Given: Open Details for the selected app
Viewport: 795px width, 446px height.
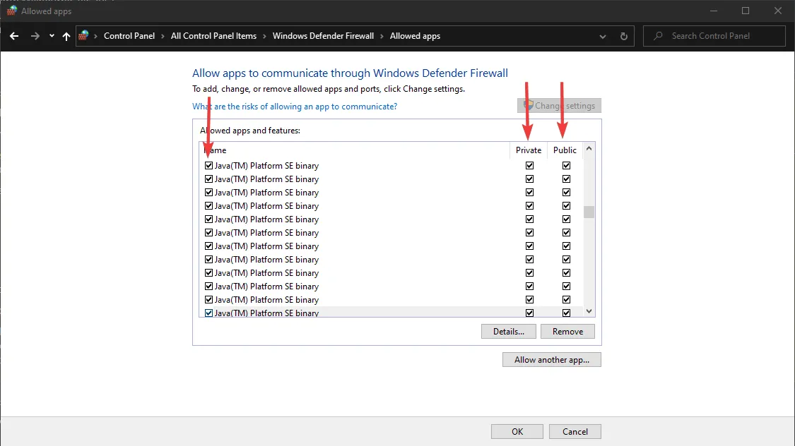Looking at the screenshot, I should [509, 332].
